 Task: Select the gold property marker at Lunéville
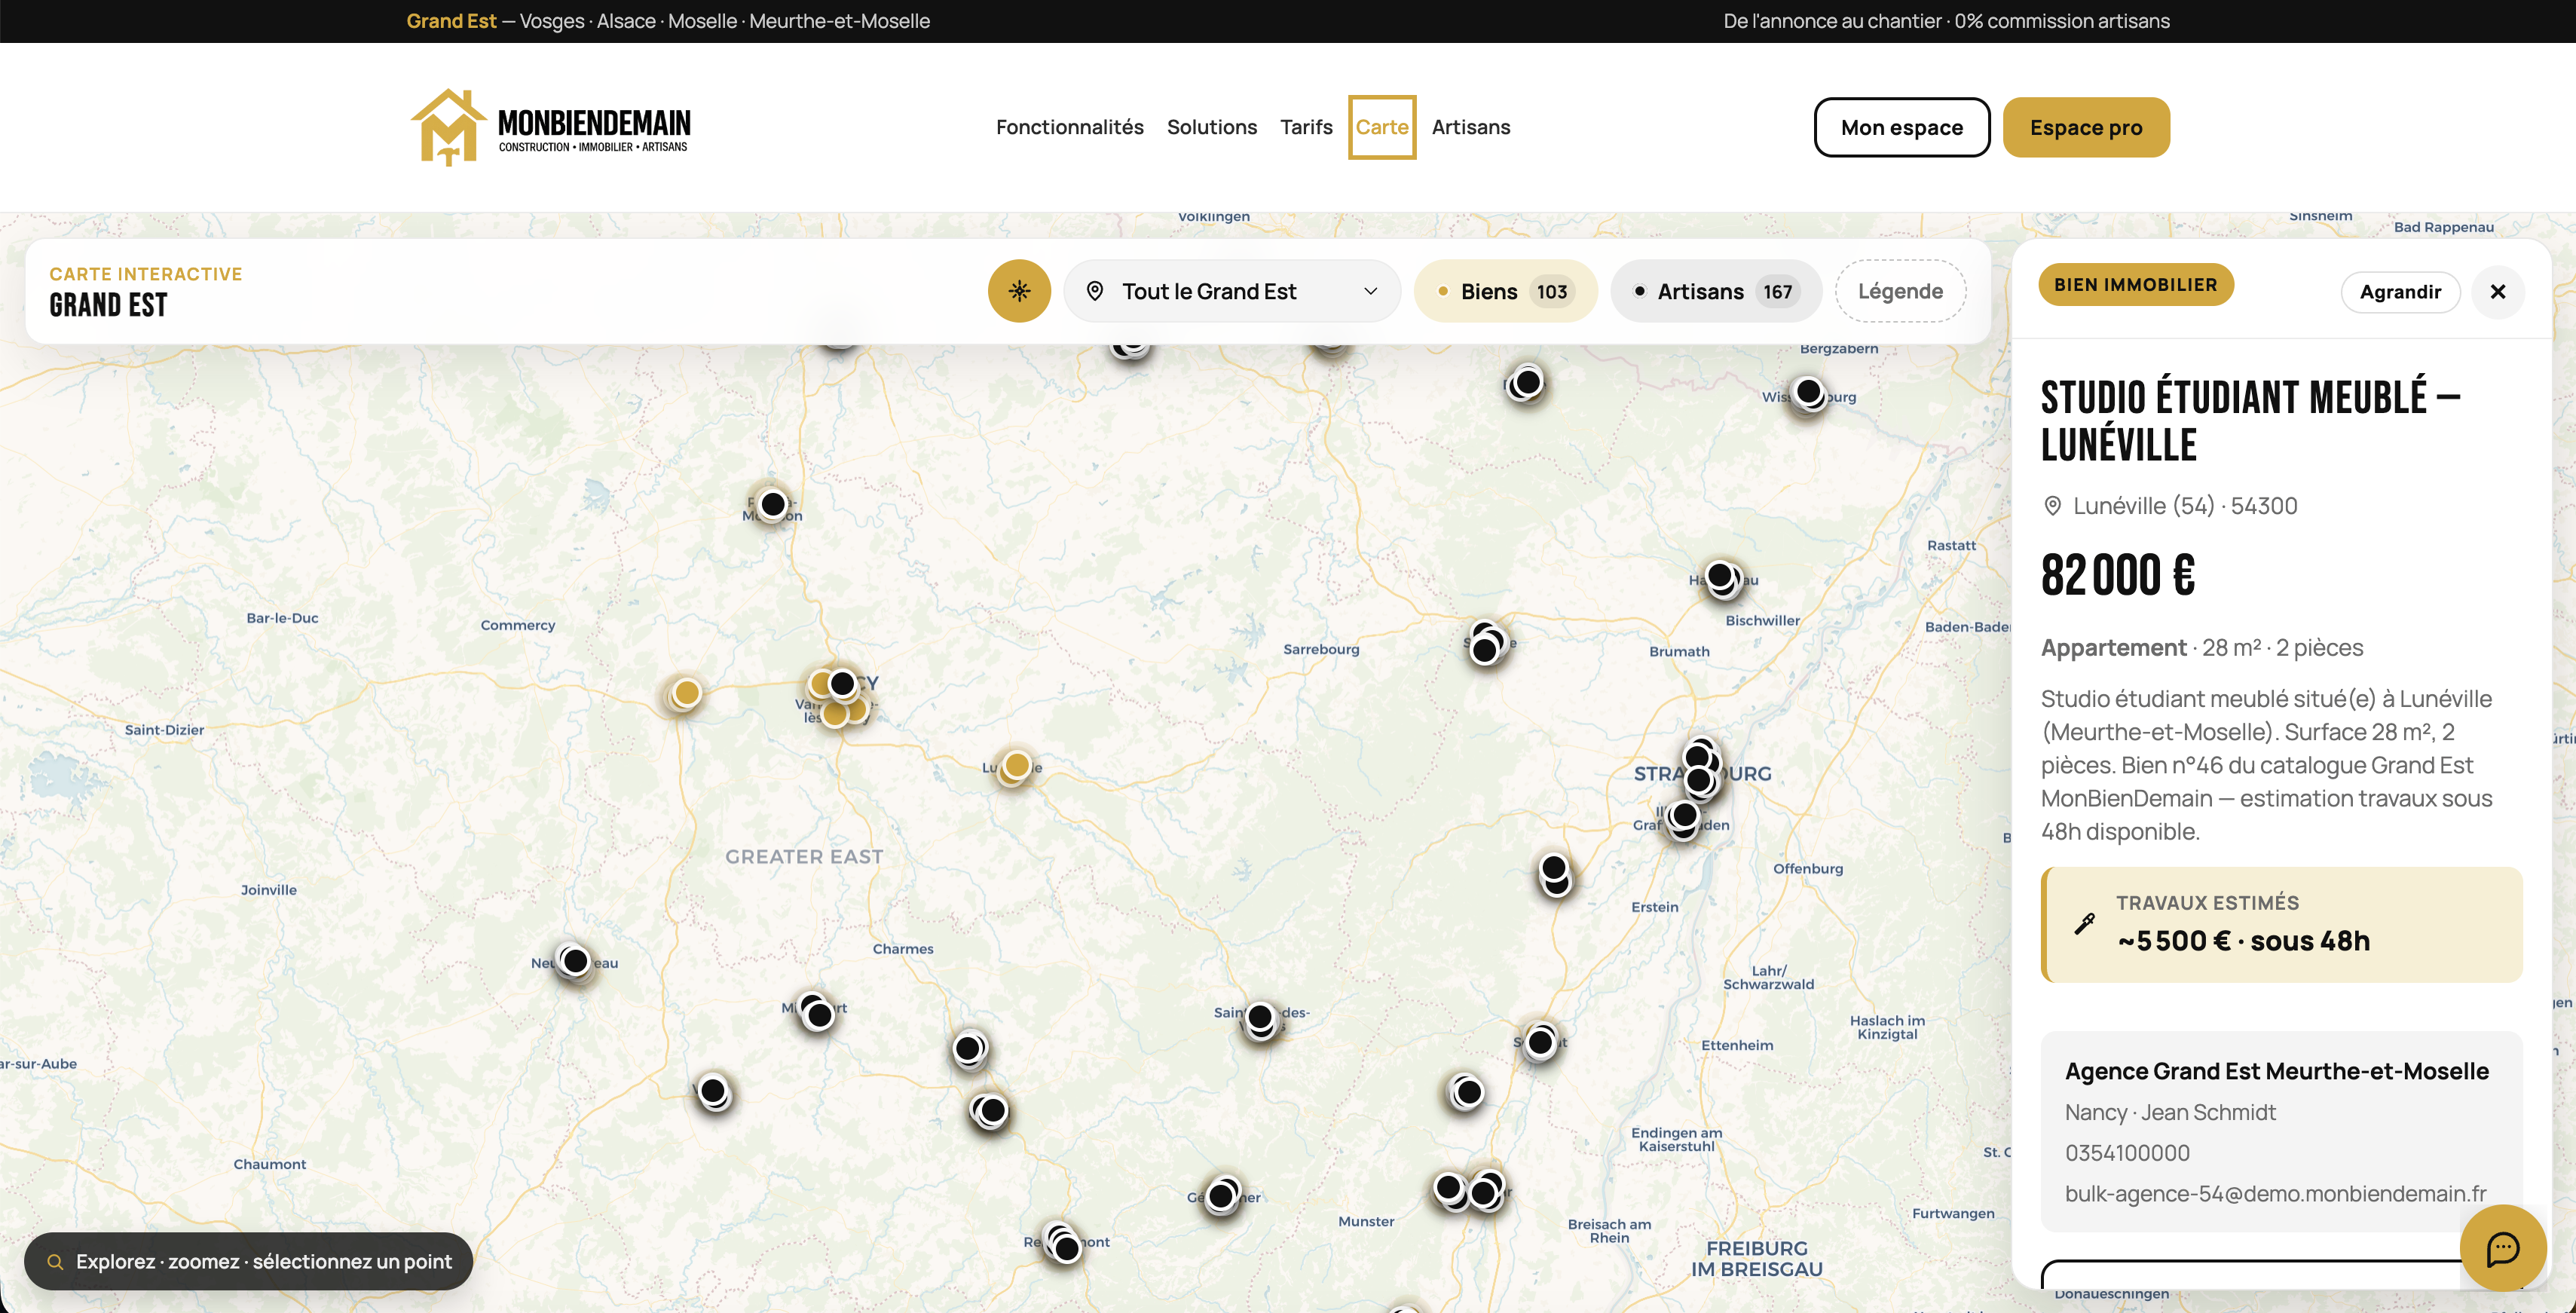tap(1016, 766)
